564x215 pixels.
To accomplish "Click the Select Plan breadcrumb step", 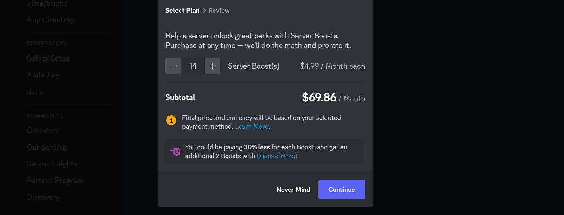I will click(182, 10).
